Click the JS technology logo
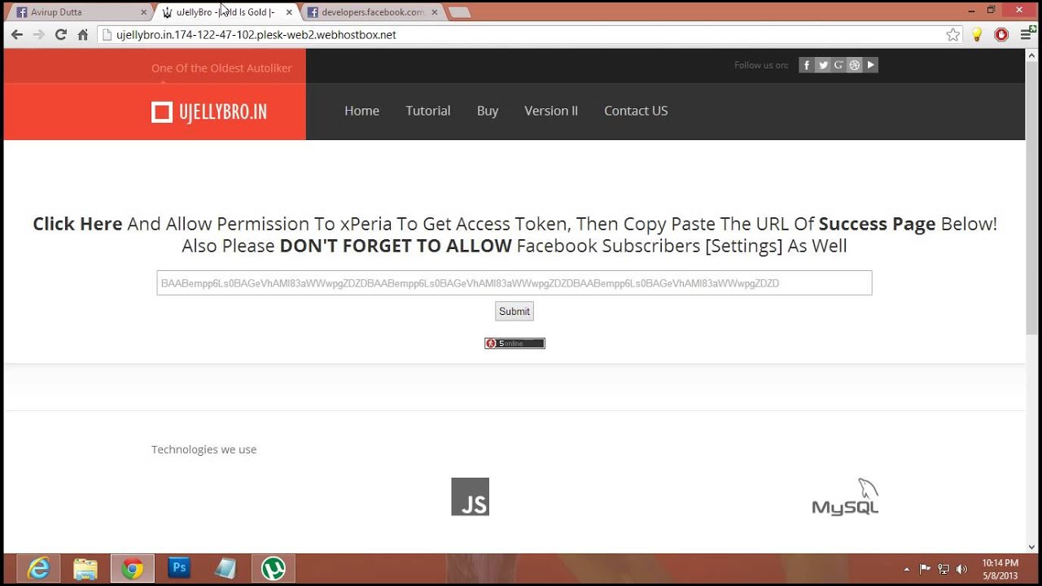 pos(471,496)
